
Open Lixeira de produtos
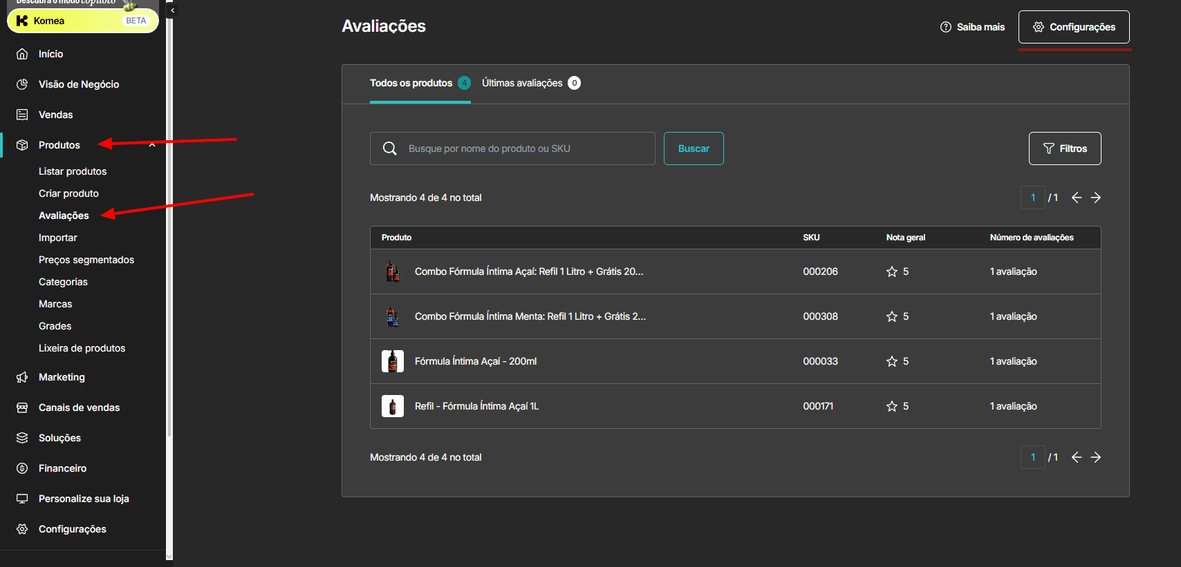point(82,348)
